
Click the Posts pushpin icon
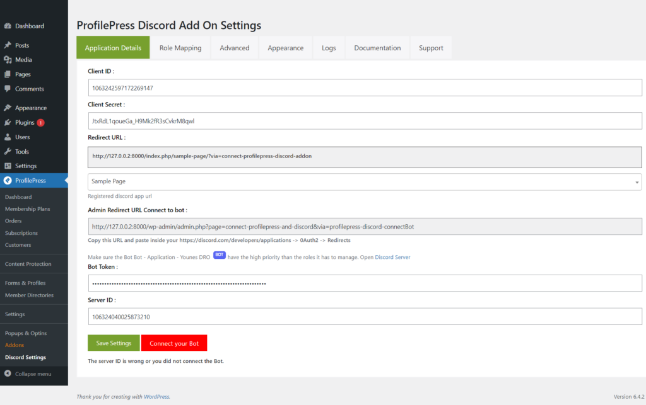[8, 45]
